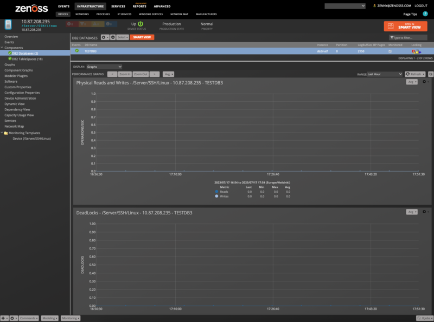This screenshot has height=322, width=434.
Task: Open the Events top menu
Action: [63, 6]
